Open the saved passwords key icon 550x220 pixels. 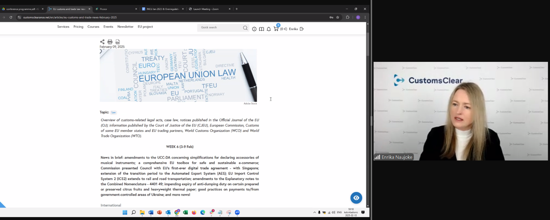(331, 17)
